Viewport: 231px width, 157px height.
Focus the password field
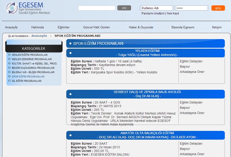click(191, 8)
